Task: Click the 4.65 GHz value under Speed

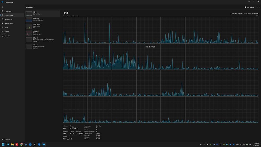Action: (74, 128)
